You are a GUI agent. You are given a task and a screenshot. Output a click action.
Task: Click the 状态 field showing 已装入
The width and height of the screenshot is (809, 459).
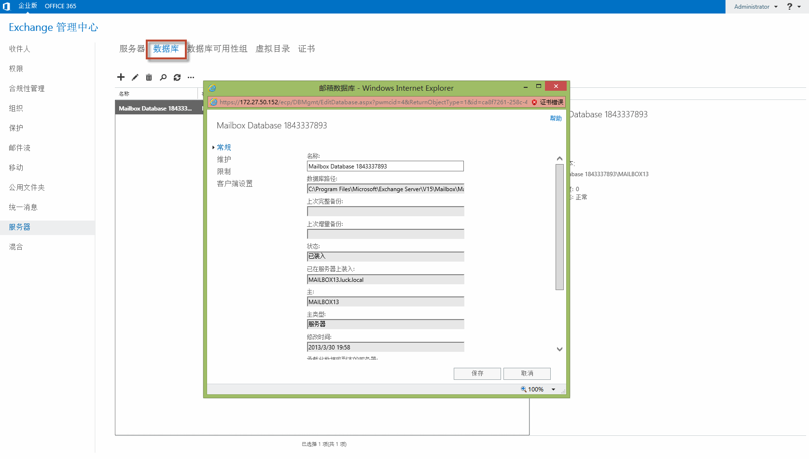coord(385,256)
